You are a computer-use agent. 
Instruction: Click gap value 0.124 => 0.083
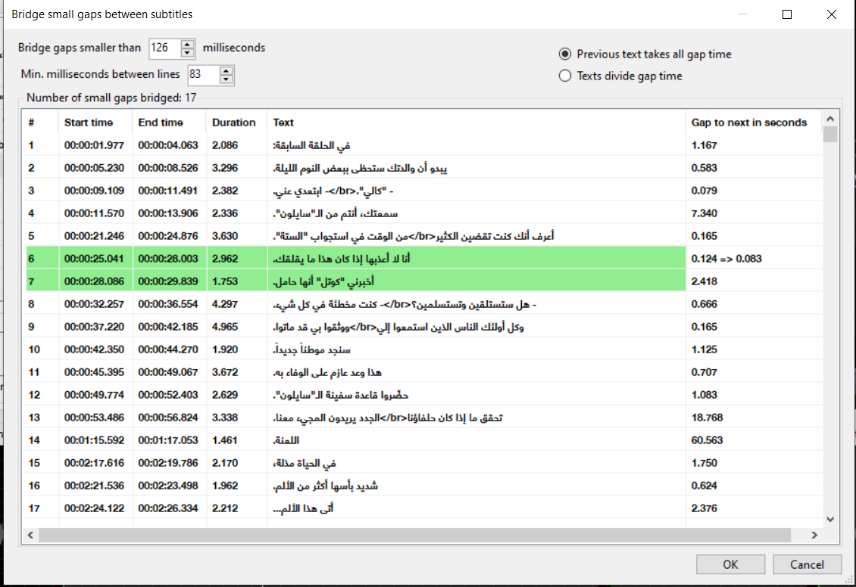[726, 259]
